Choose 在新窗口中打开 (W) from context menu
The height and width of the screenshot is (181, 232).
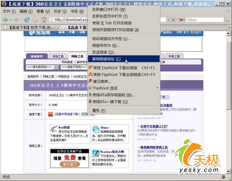tap(124, 10)
